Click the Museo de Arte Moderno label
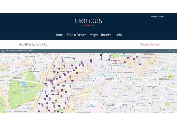This screenshot has height=126, width=177. tap(30, 86)
